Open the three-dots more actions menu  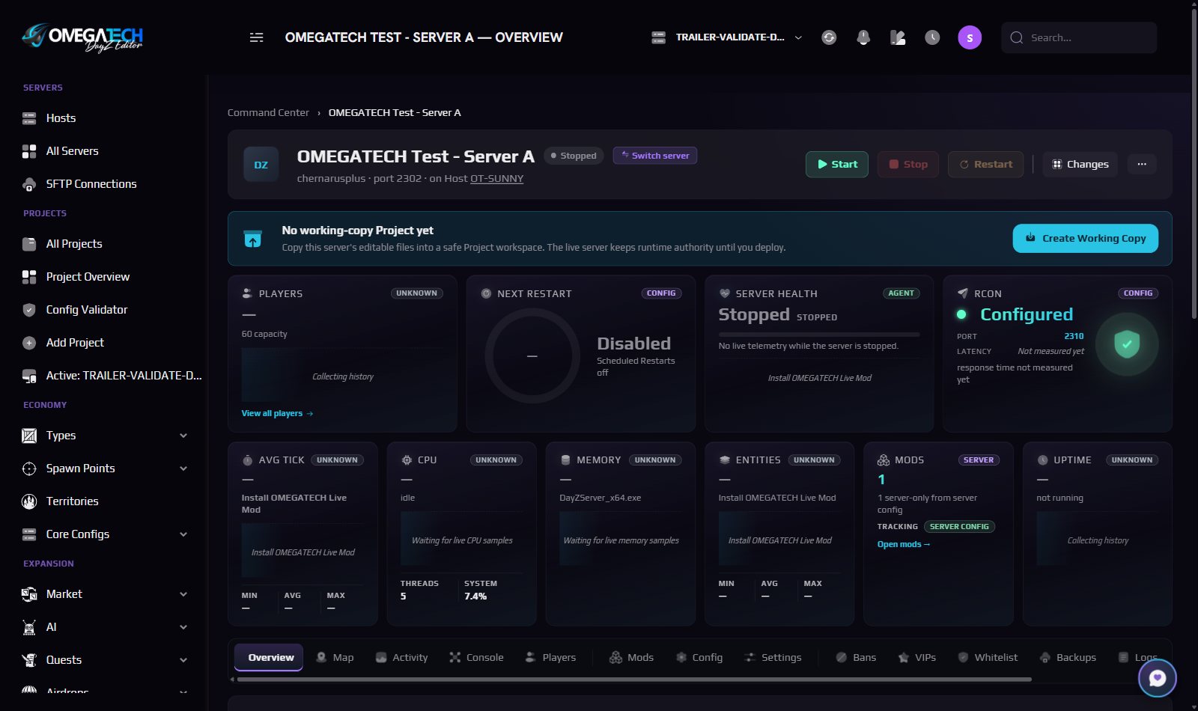(x=1142, y=165)
